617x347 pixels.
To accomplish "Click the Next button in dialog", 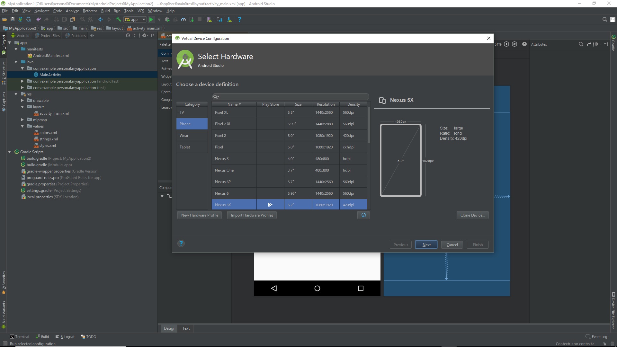I will click(426, 245).
